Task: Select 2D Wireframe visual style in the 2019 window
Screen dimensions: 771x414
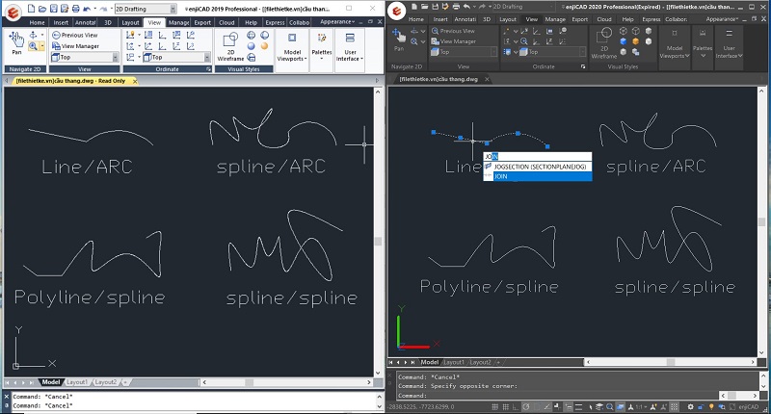Action: click(x=230, y=46)
